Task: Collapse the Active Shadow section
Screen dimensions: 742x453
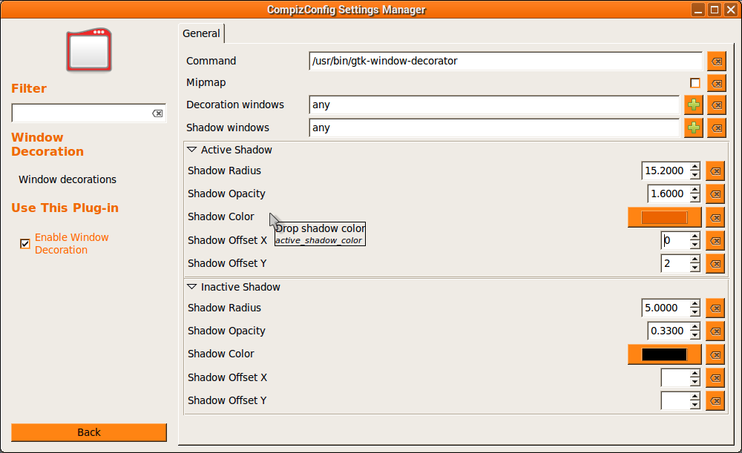Action: [x=191, y=150]
